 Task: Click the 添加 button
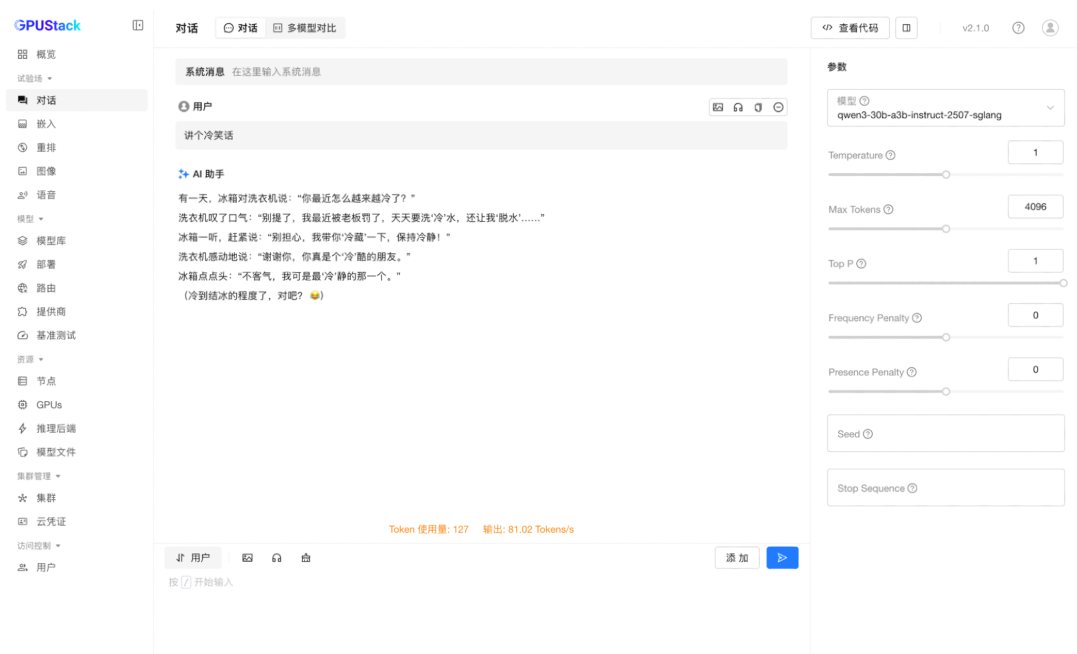737,558
